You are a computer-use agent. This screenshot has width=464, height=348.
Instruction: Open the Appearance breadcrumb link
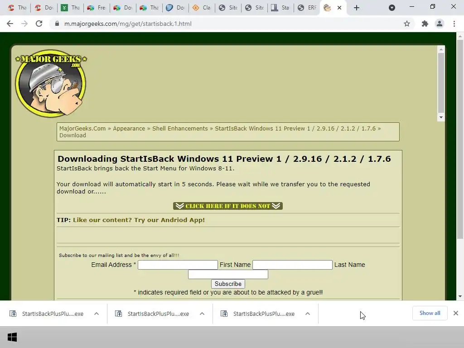tap(129, 128)
